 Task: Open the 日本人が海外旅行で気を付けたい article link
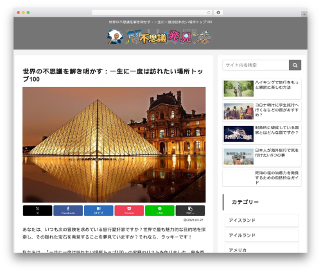(x=277, y=152)
